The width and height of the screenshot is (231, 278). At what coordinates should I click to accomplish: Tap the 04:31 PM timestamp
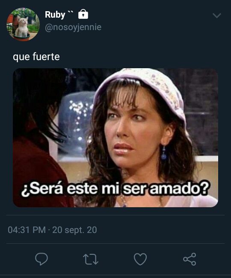(27, 230)
